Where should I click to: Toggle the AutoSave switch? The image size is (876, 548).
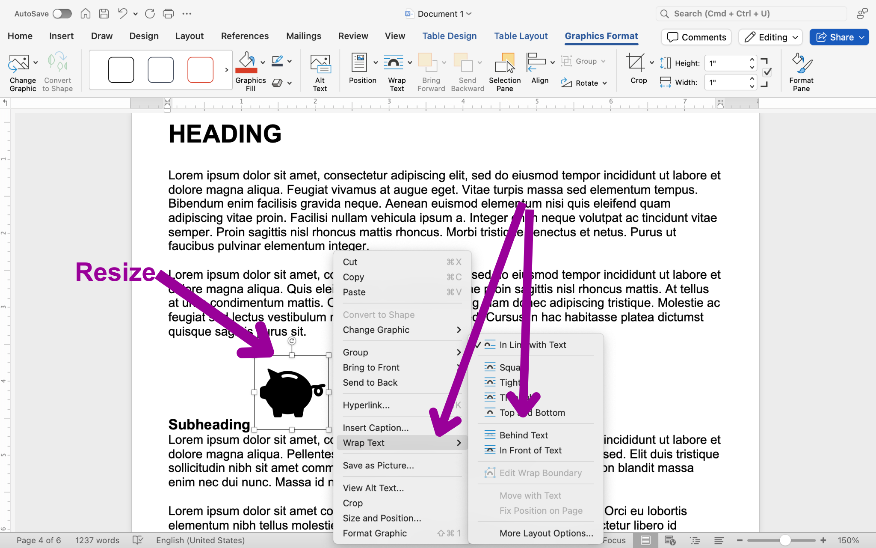(62, 14)
